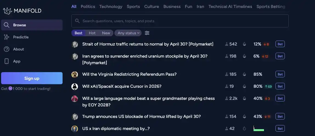
Task: Select the New sort toggle
Action: pos(106,33)
